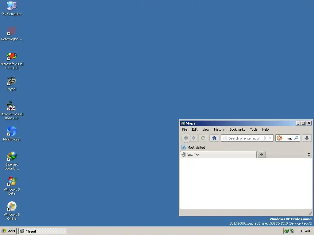
Task: Select the MiniBrowser desktop shortcut
Action: [x=12, y=133]
